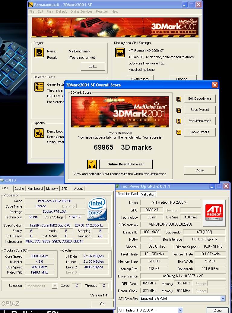The height and width of the screenshot is (313, 232).
Task: Click the Edit... button in Project group
Action: pos(93,67)
